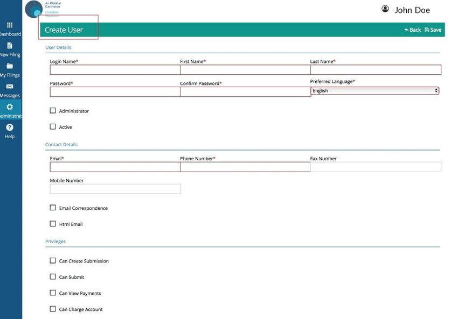Image resolution: width=458 pixels, height=319 pixels.
Task: Click the New Filing document icon
Action: point(10,46)
